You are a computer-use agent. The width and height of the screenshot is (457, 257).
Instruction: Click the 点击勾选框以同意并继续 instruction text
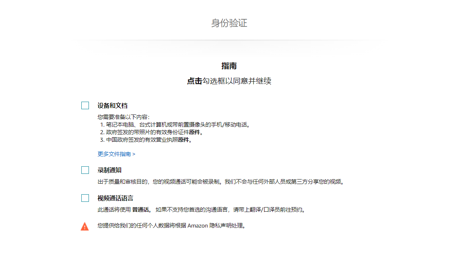click(229, 81)
